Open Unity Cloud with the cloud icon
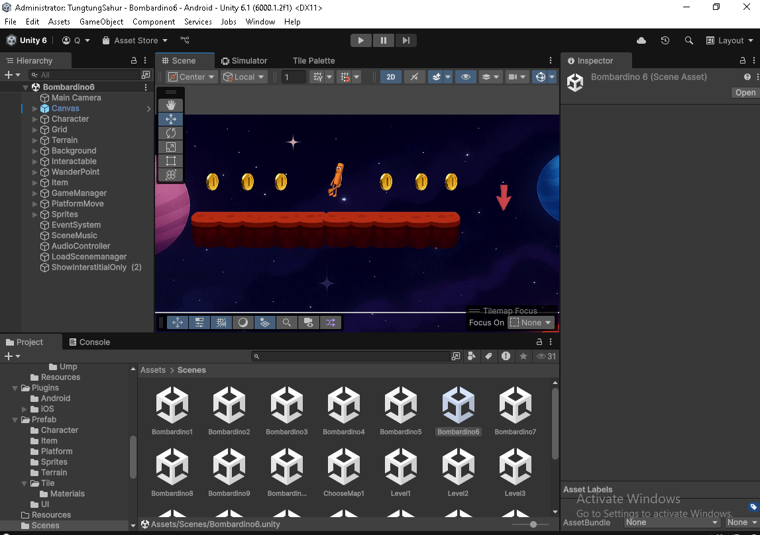760x535 pixels. 641,40
